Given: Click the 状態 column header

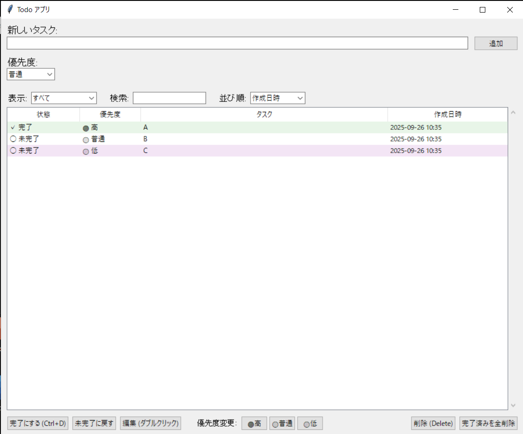Looking at the screenshot, I should (x=43, y=114).
